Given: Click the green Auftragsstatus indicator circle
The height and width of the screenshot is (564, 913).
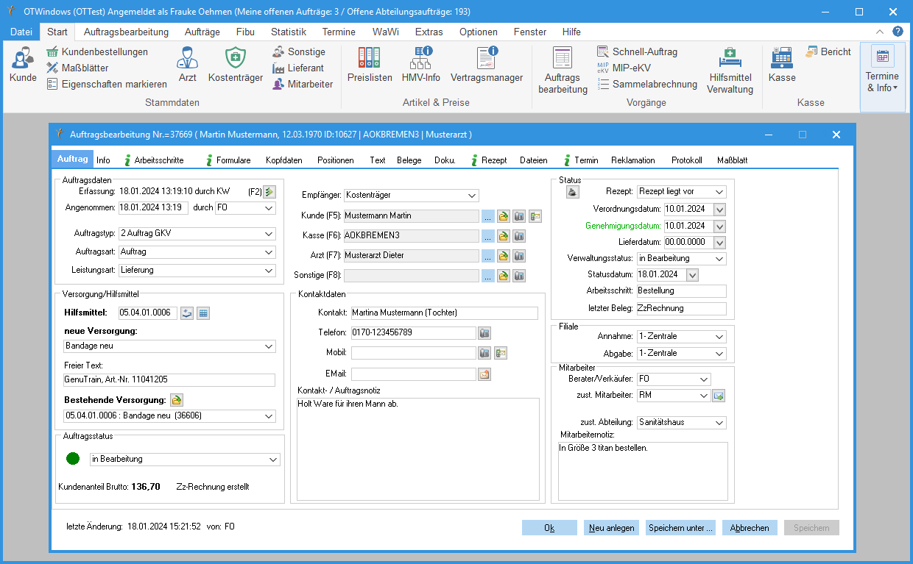Looking at the screenshot, I should [x=73, y=459].
